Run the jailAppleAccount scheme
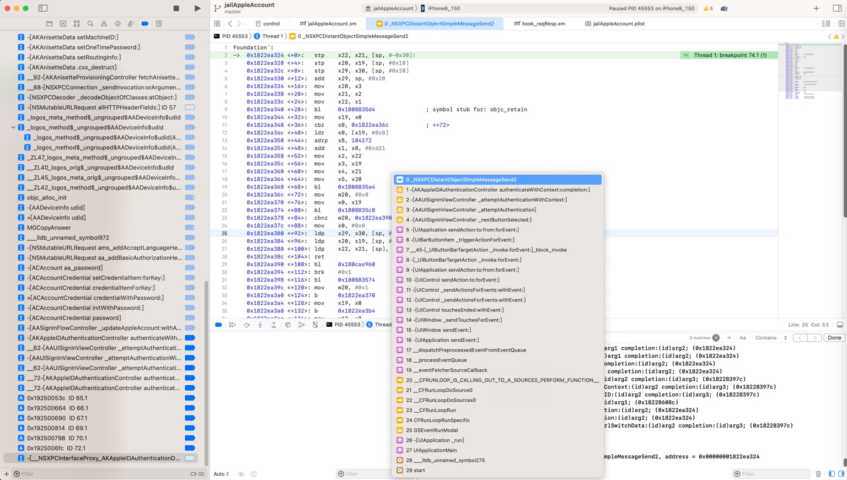Image resolution: width=847 pixels, height=480 pixels. click(197, 8)
